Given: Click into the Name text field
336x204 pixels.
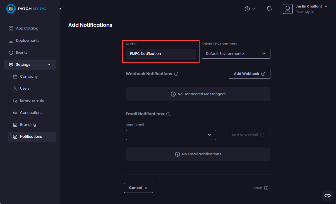Looking at the screenshot, I should (161, 54).
